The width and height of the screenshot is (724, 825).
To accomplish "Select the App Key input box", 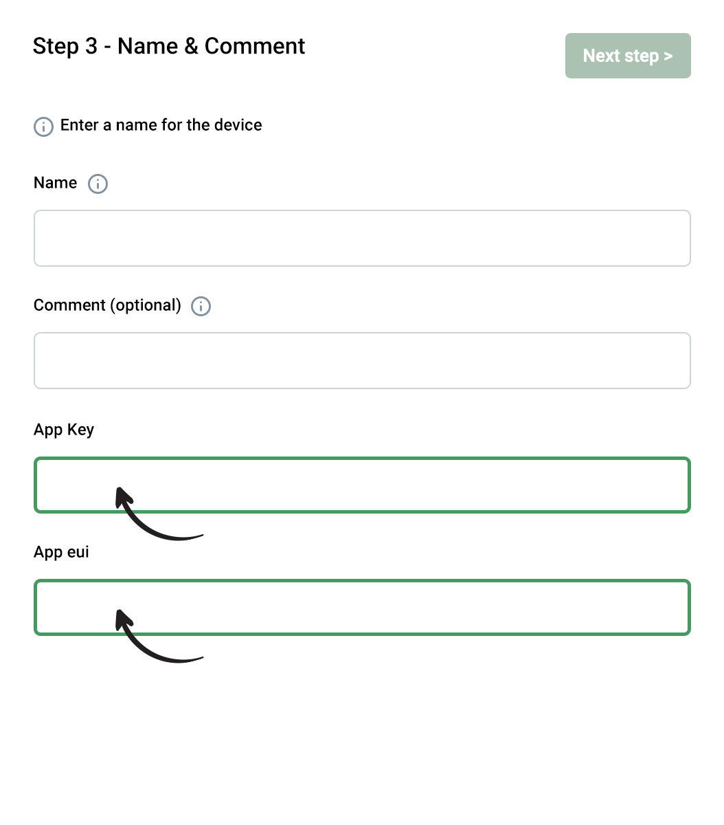I will point(362,485).
